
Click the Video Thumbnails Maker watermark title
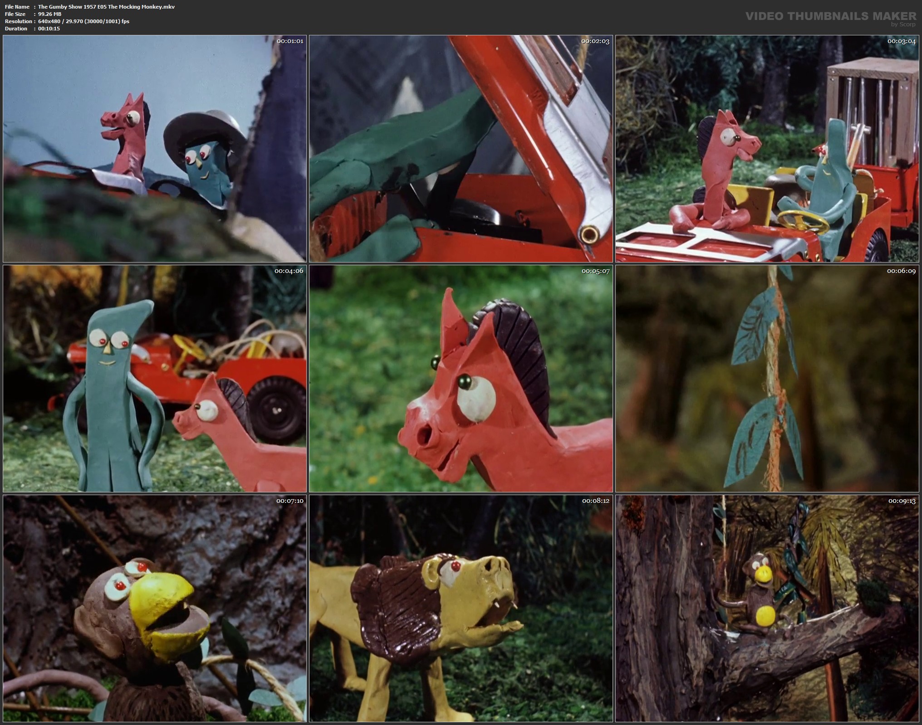coord(831,16)
